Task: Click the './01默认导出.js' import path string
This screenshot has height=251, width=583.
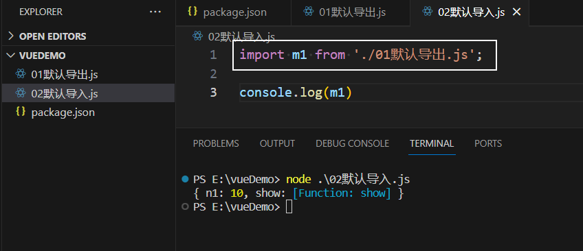Action: [414, 56]
